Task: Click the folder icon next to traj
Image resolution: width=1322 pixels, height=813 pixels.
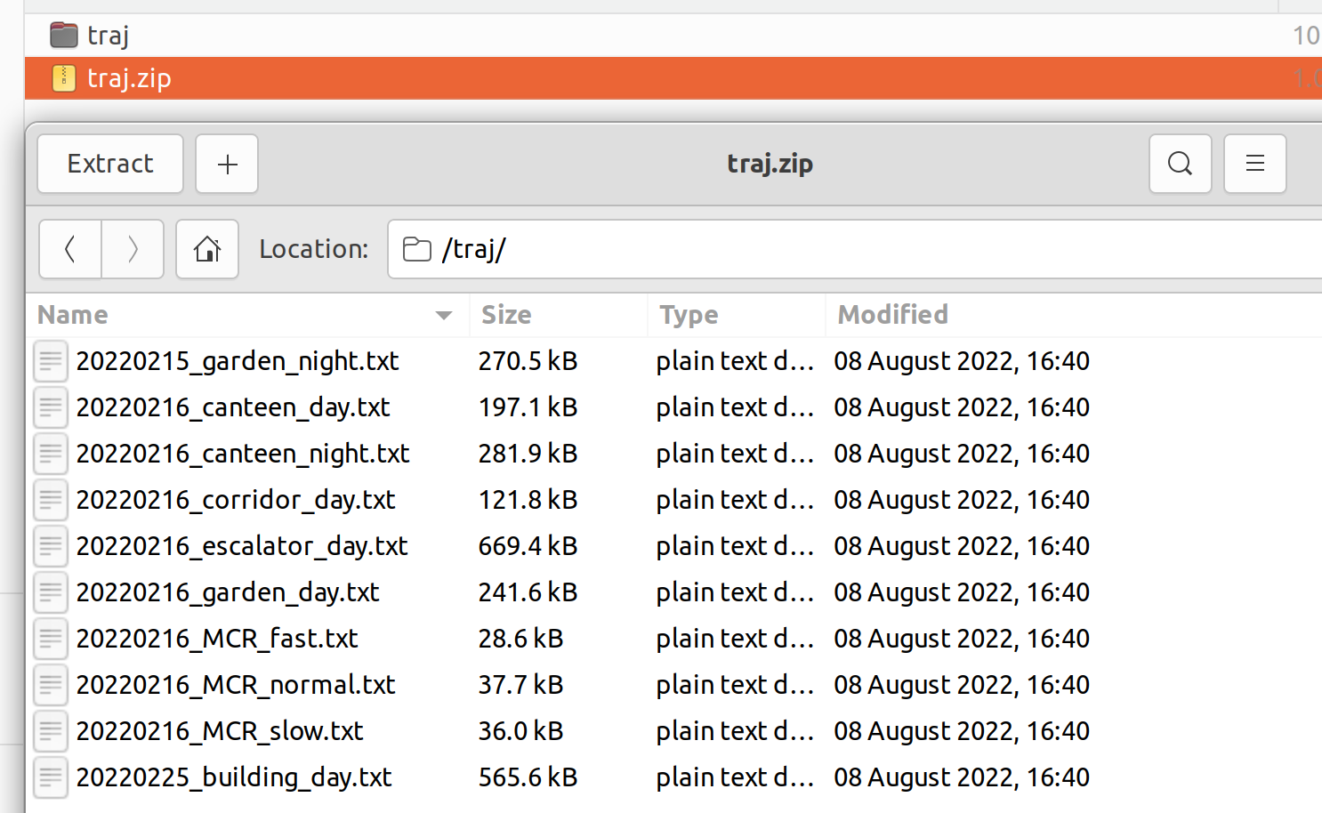Action: 63,35
